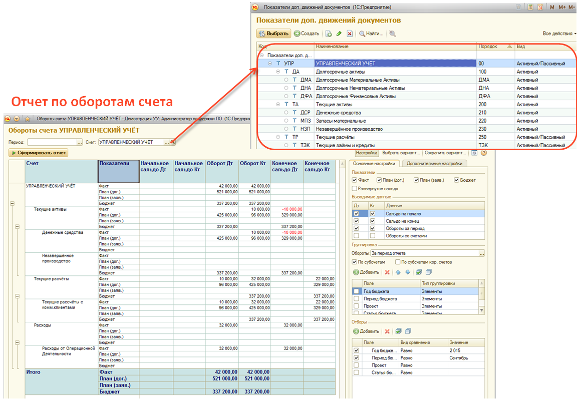Open the calculator icon in the title bar
This screenshot has width=577, height=401.
[530, 7]
